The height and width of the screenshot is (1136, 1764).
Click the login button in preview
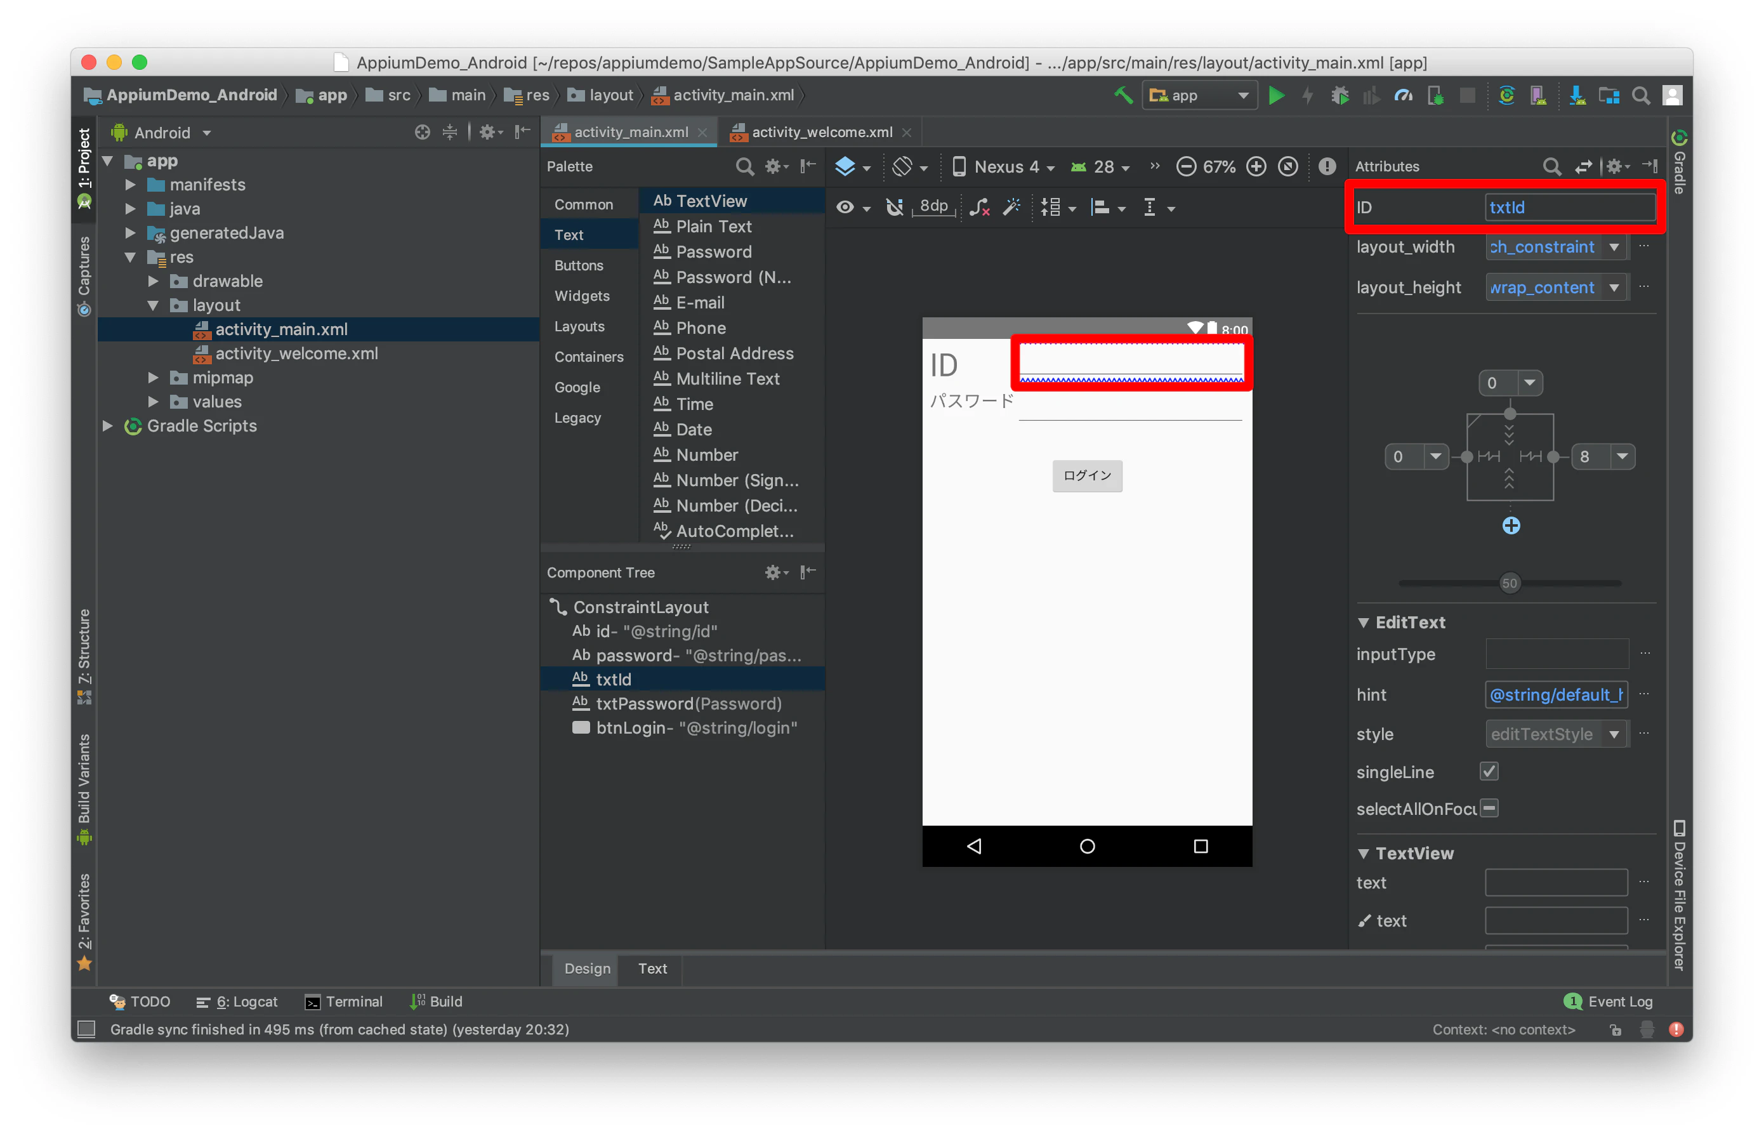[1087, 476]
